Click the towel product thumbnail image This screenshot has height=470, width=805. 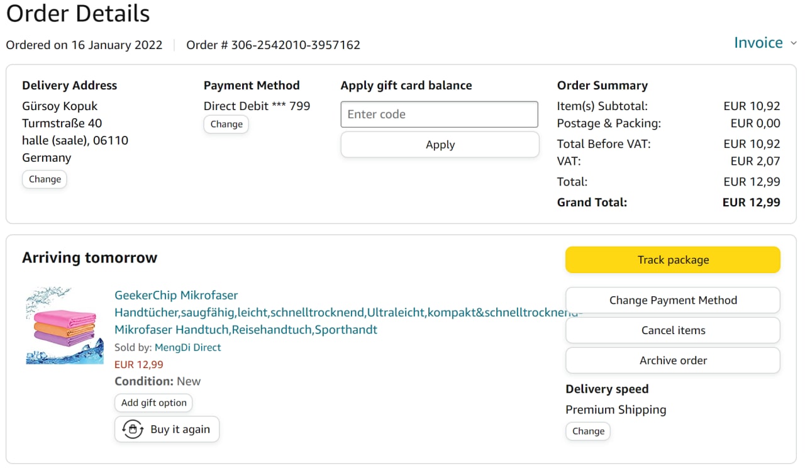65,326
